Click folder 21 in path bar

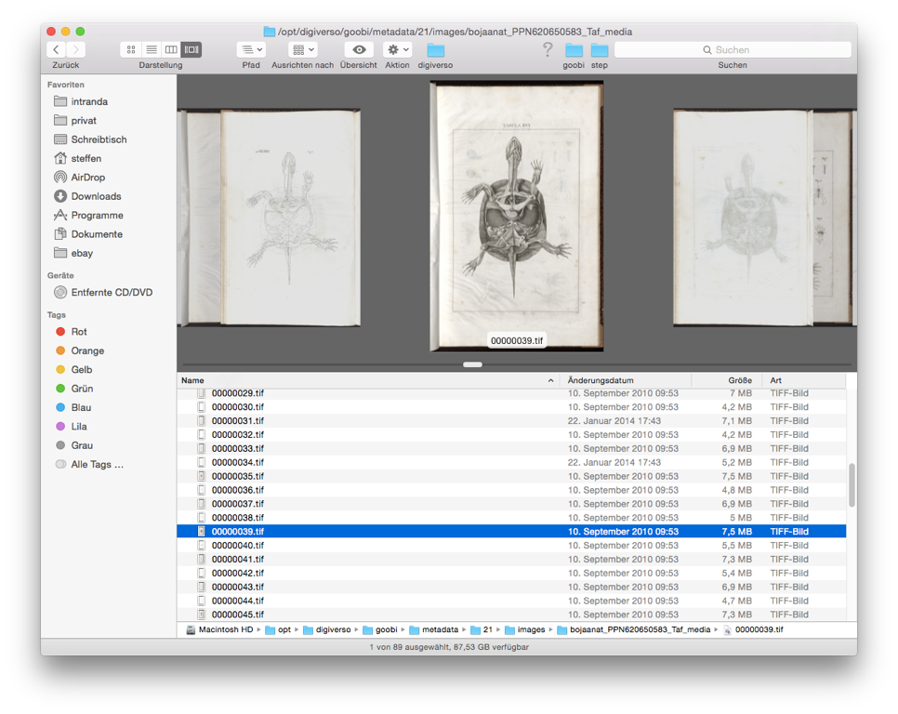[482, 629]
